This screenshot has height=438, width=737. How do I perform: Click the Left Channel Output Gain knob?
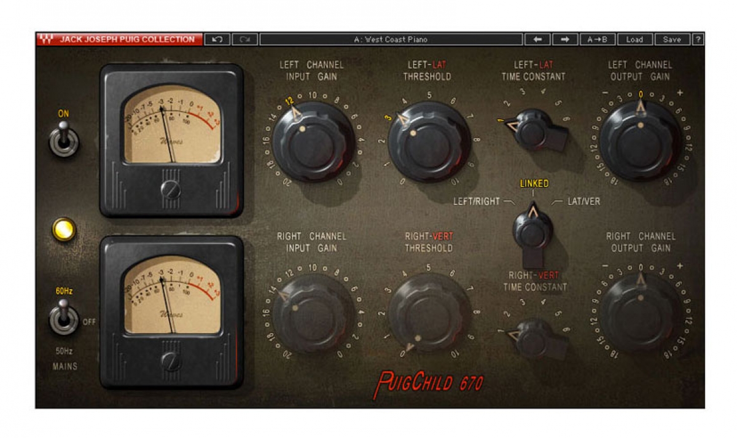(641, 141)
